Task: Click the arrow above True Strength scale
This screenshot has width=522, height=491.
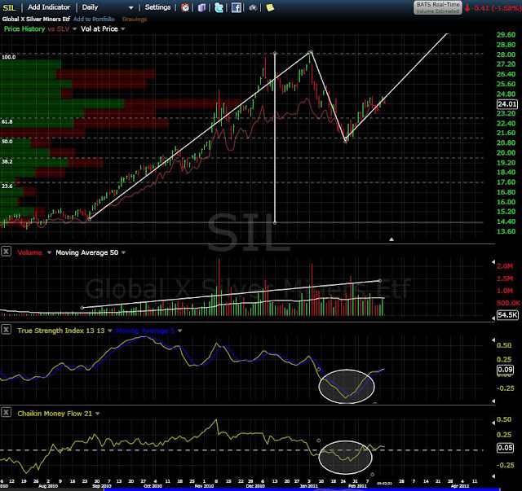Action: 493,340
